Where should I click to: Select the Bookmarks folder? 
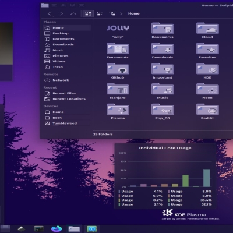[x=163, y=29]
